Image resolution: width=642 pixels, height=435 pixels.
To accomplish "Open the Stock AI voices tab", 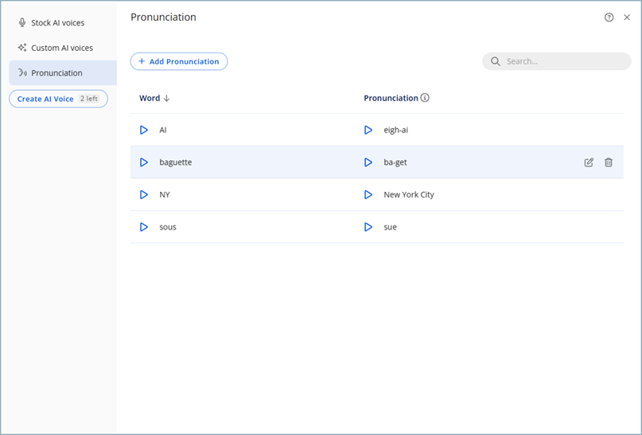I will [x=57, y=23].
